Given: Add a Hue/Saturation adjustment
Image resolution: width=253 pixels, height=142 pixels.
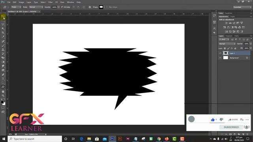Looking at the screenshot, I should click(225, 27).
